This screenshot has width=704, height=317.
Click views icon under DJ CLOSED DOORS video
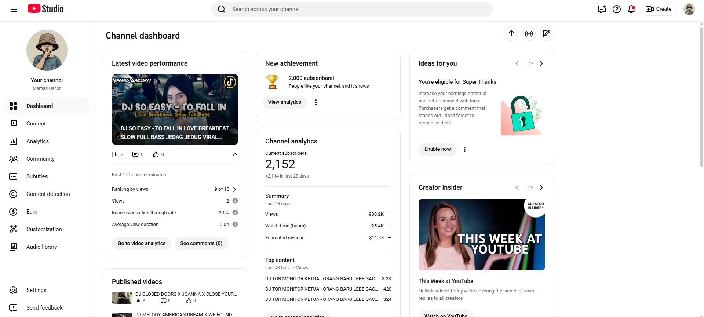[138, 301]
